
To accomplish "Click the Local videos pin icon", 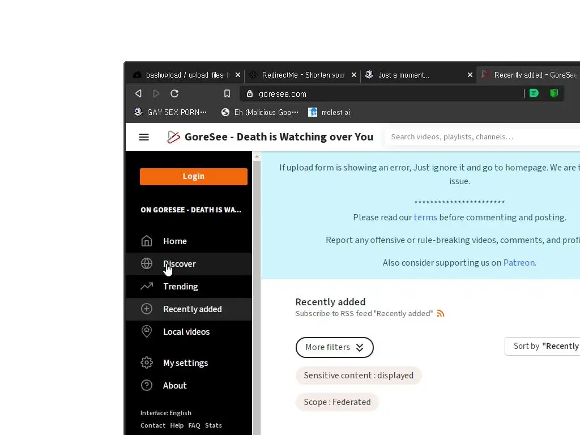I will pos(147,331).
